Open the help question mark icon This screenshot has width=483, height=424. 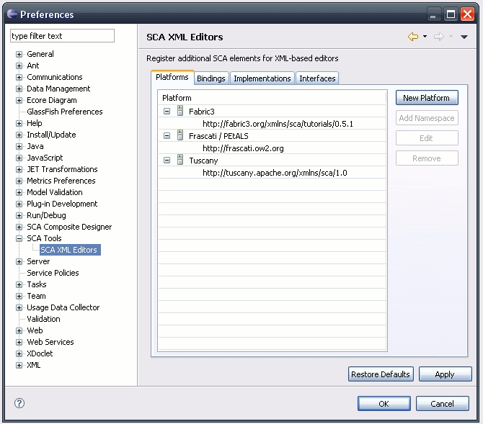pos(19,403)
